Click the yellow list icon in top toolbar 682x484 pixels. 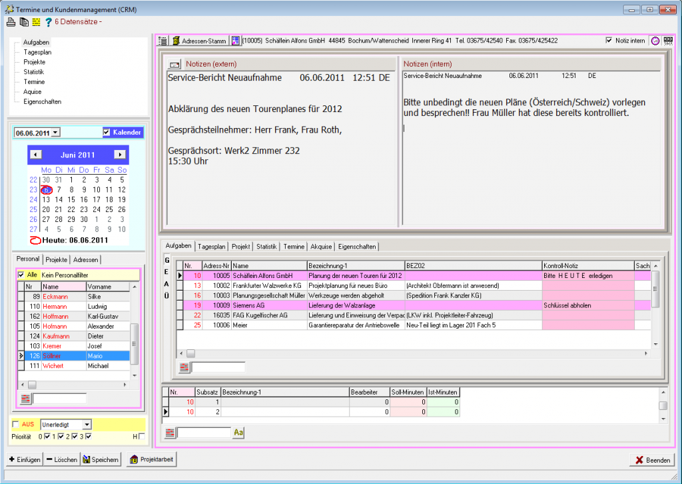click(36, 22)
